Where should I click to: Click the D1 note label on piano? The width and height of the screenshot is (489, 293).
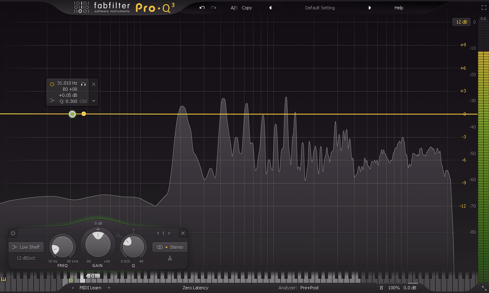(93, 276)
